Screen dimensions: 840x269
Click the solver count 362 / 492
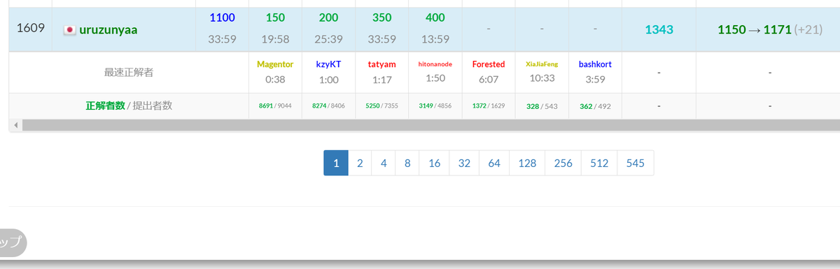click(595, 106)
